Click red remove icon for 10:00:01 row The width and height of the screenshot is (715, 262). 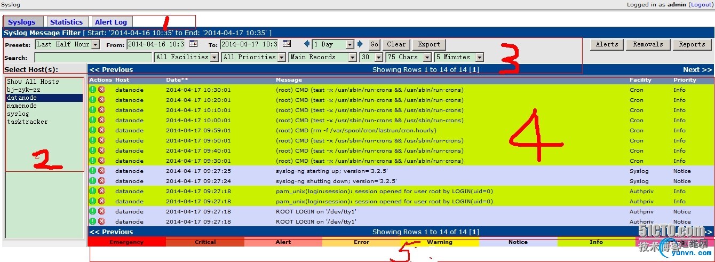click(101, 120)
